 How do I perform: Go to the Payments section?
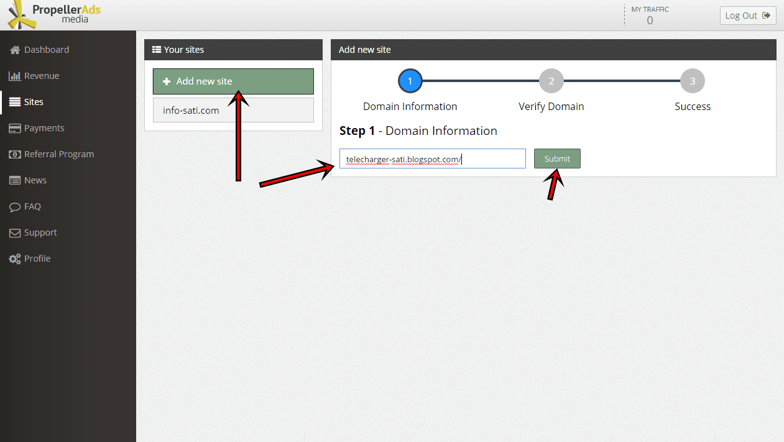point(44,128)
